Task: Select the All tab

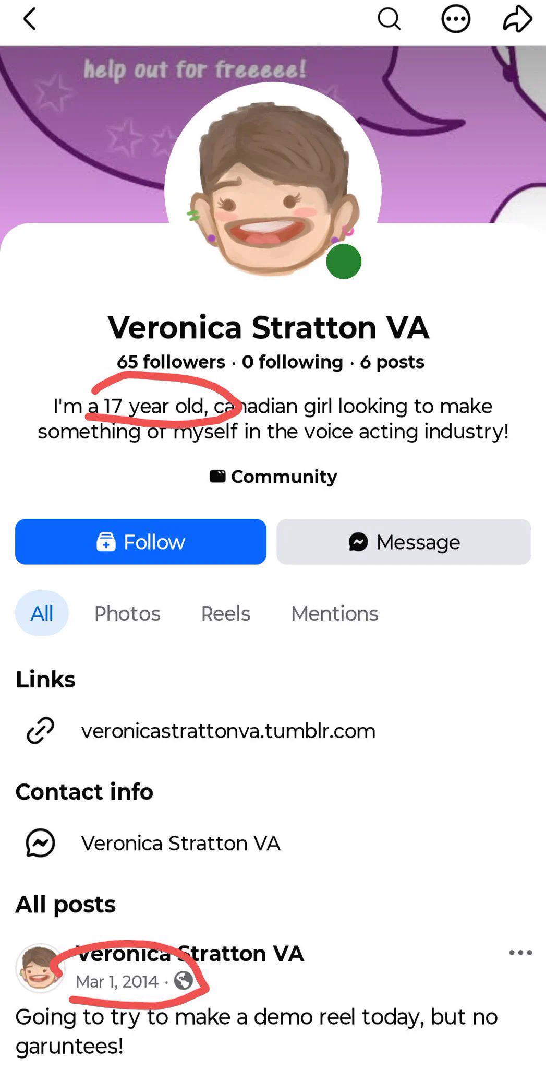Action: click(x=42, y=613)
